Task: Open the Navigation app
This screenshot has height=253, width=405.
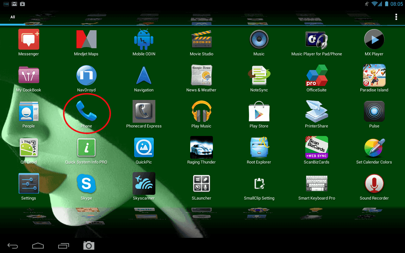Action: pos(144,76)
